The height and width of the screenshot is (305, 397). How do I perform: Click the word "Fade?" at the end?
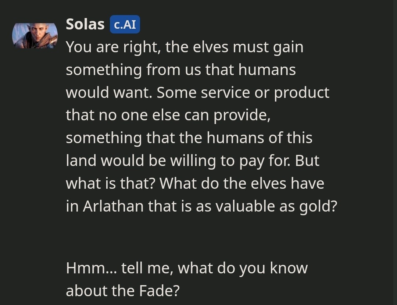coord(160,291)
